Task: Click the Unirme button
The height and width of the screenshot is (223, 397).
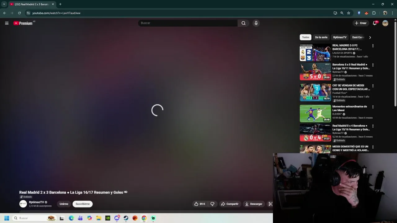Action: [64, 204]
